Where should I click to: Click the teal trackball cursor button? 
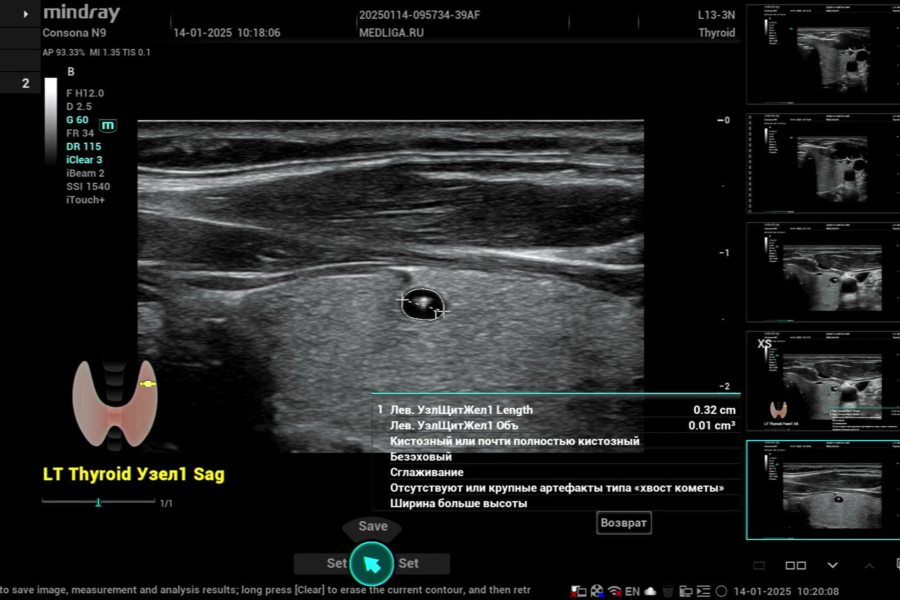[372, 564]
